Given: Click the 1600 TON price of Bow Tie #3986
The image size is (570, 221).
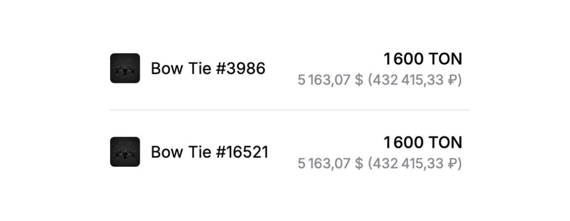Looking at the screenshot, I should click(x=423, y=59).
